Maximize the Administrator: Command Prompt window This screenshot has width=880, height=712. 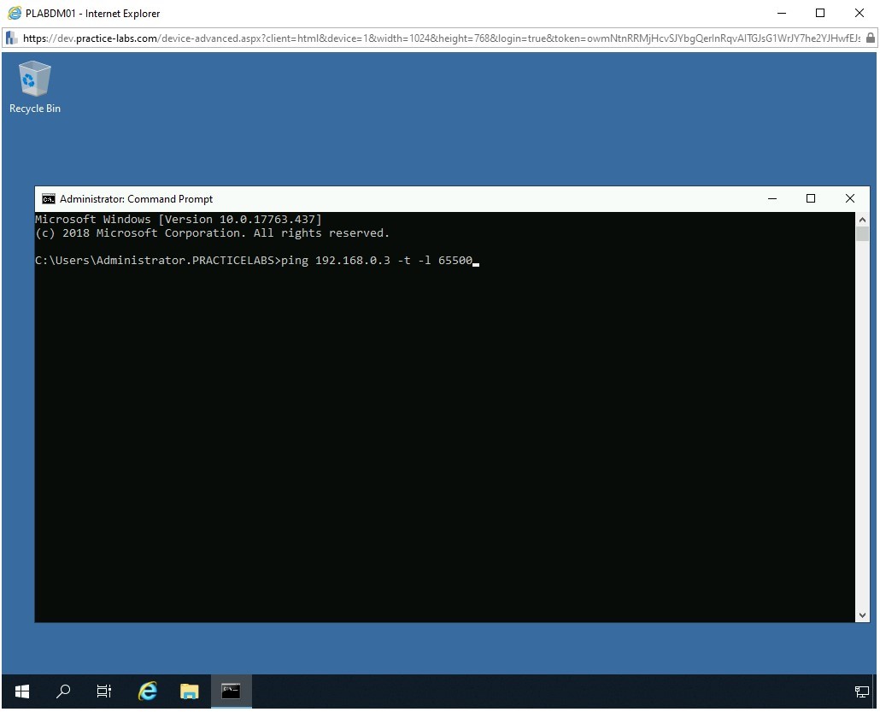pyautogui.click(x=811, y=199)
